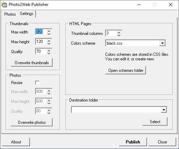Increase Thumbnails Max height with up arrow
Screen dimensions: 179x149
pyautogui.click(x=49, y=40)
